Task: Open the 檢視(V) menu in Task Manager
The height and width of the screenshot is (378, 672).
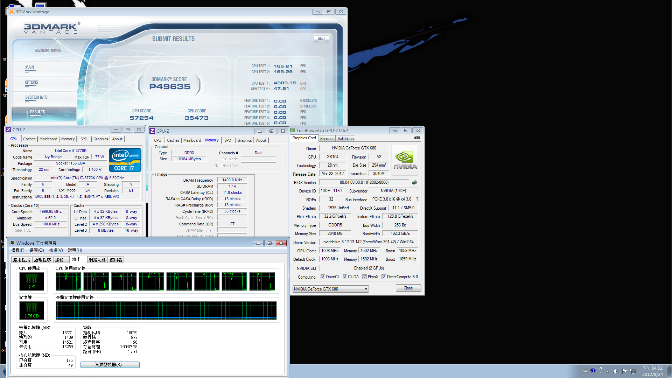Action: pyautogui.click(x=56, y=250)
